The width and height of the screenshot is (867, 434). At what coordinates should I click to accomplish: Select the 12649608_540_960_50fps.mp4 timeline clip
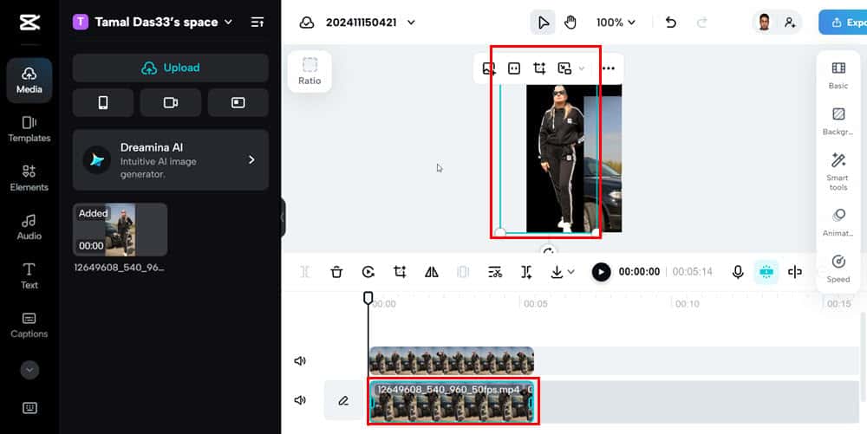(x=452, y=401)
